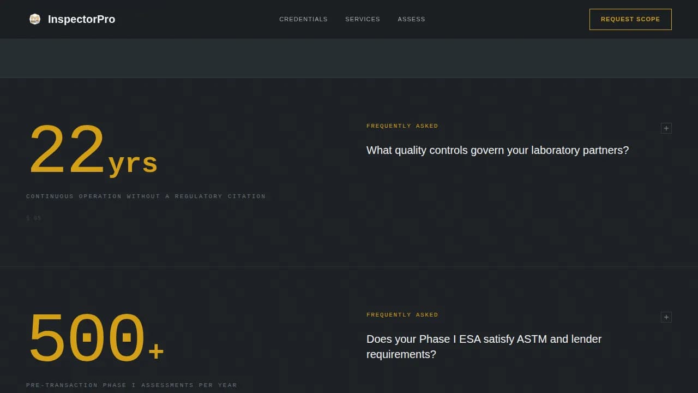The image size is (698, 393).
Task: Click the InspectorPro logo icon
Action: 35,19
